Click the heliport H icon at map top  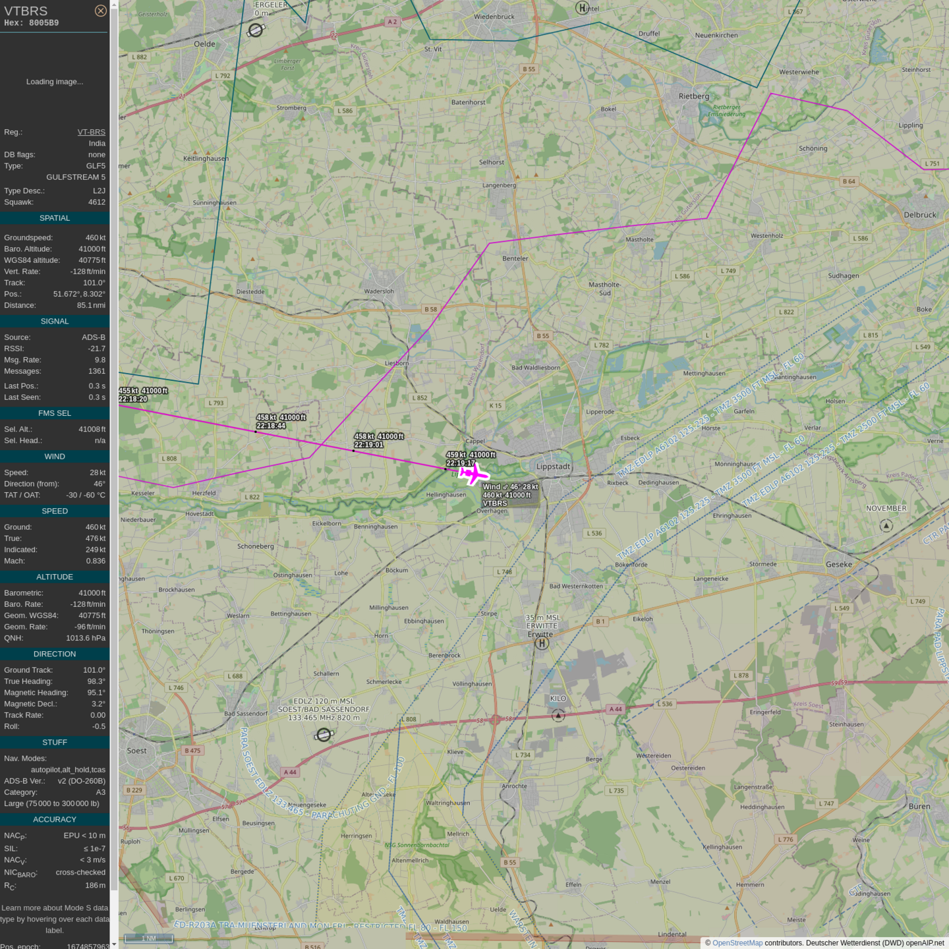pos(582,8)
